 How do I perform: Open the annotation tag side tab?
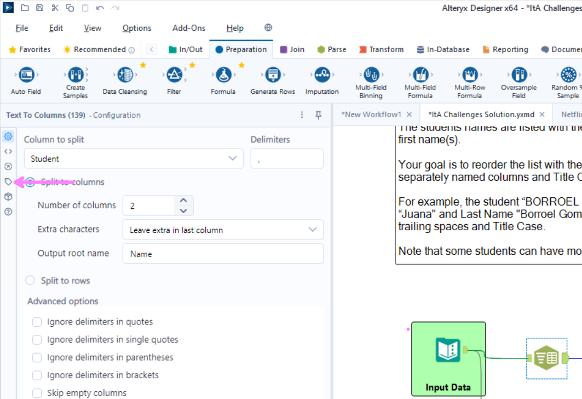(x=8, y=181)
